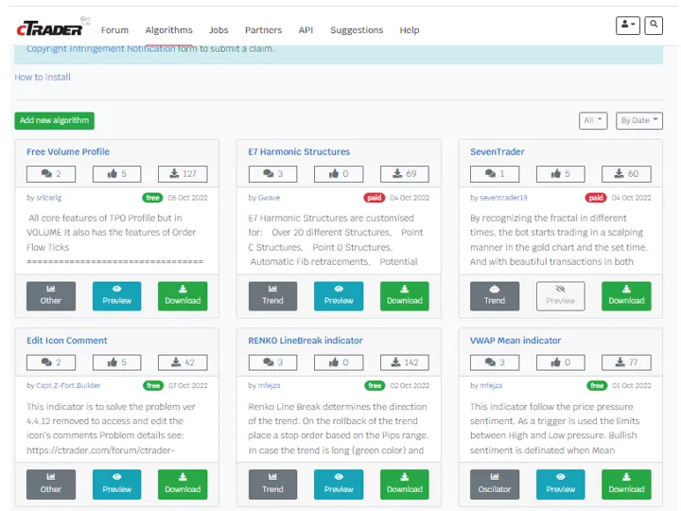Like the VWAP Mean indicator
The height and width of the screenshot is (511, 681).
tap(561, 362)
